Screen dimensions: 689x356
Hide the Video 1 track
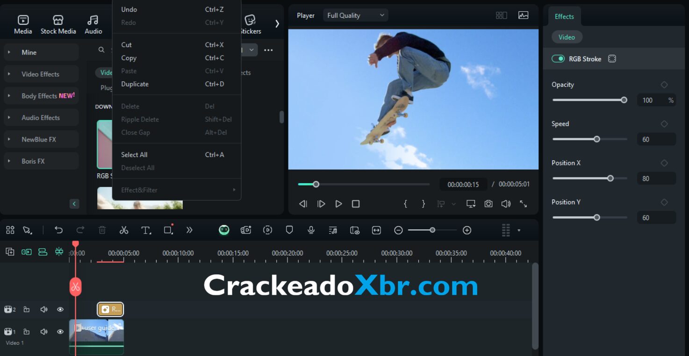coord(60,332)
